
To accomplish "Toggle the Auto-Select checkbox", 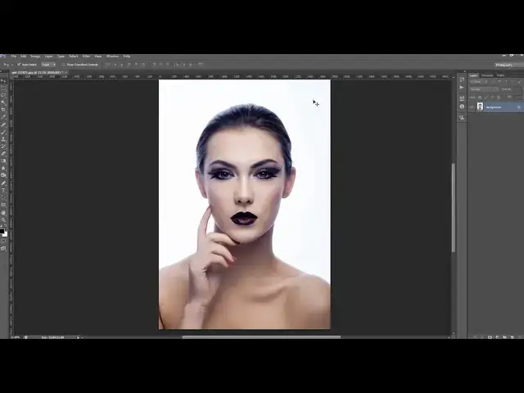I will tap(19, 64).
